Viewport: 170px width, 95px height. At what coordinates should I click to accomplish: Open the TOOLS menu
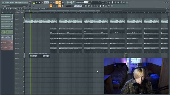pos(23,2)
